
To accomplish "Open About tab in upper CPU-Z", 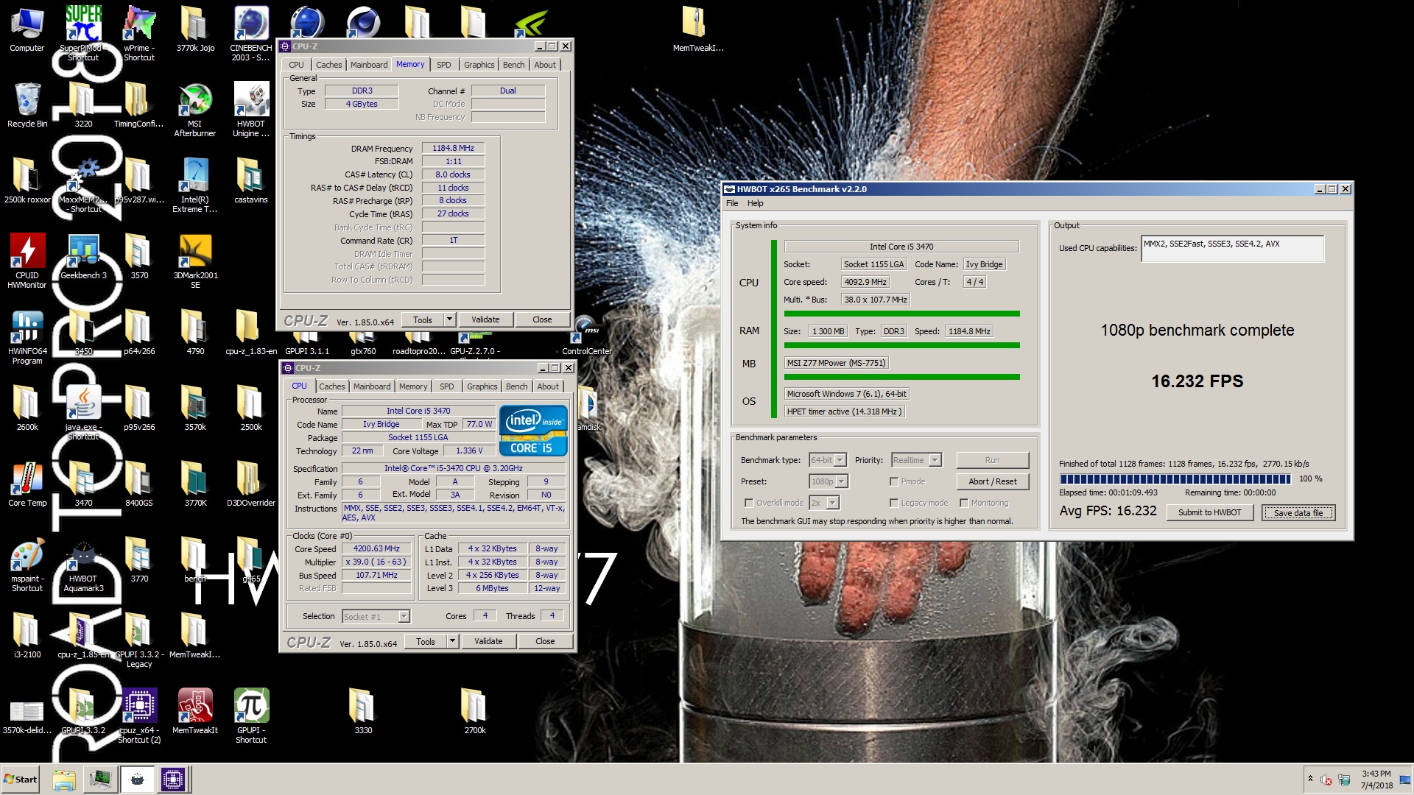I will pos(545,65).
